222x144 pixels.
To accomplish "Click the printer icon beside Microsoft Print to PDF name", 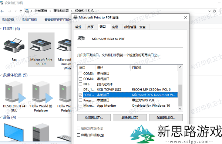I will pyautogui.click(x=81, y=38).
